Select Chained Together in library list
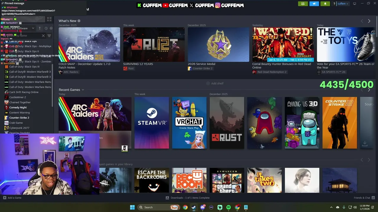This screenshot has height=212, width=378. (x=20, y=102)
